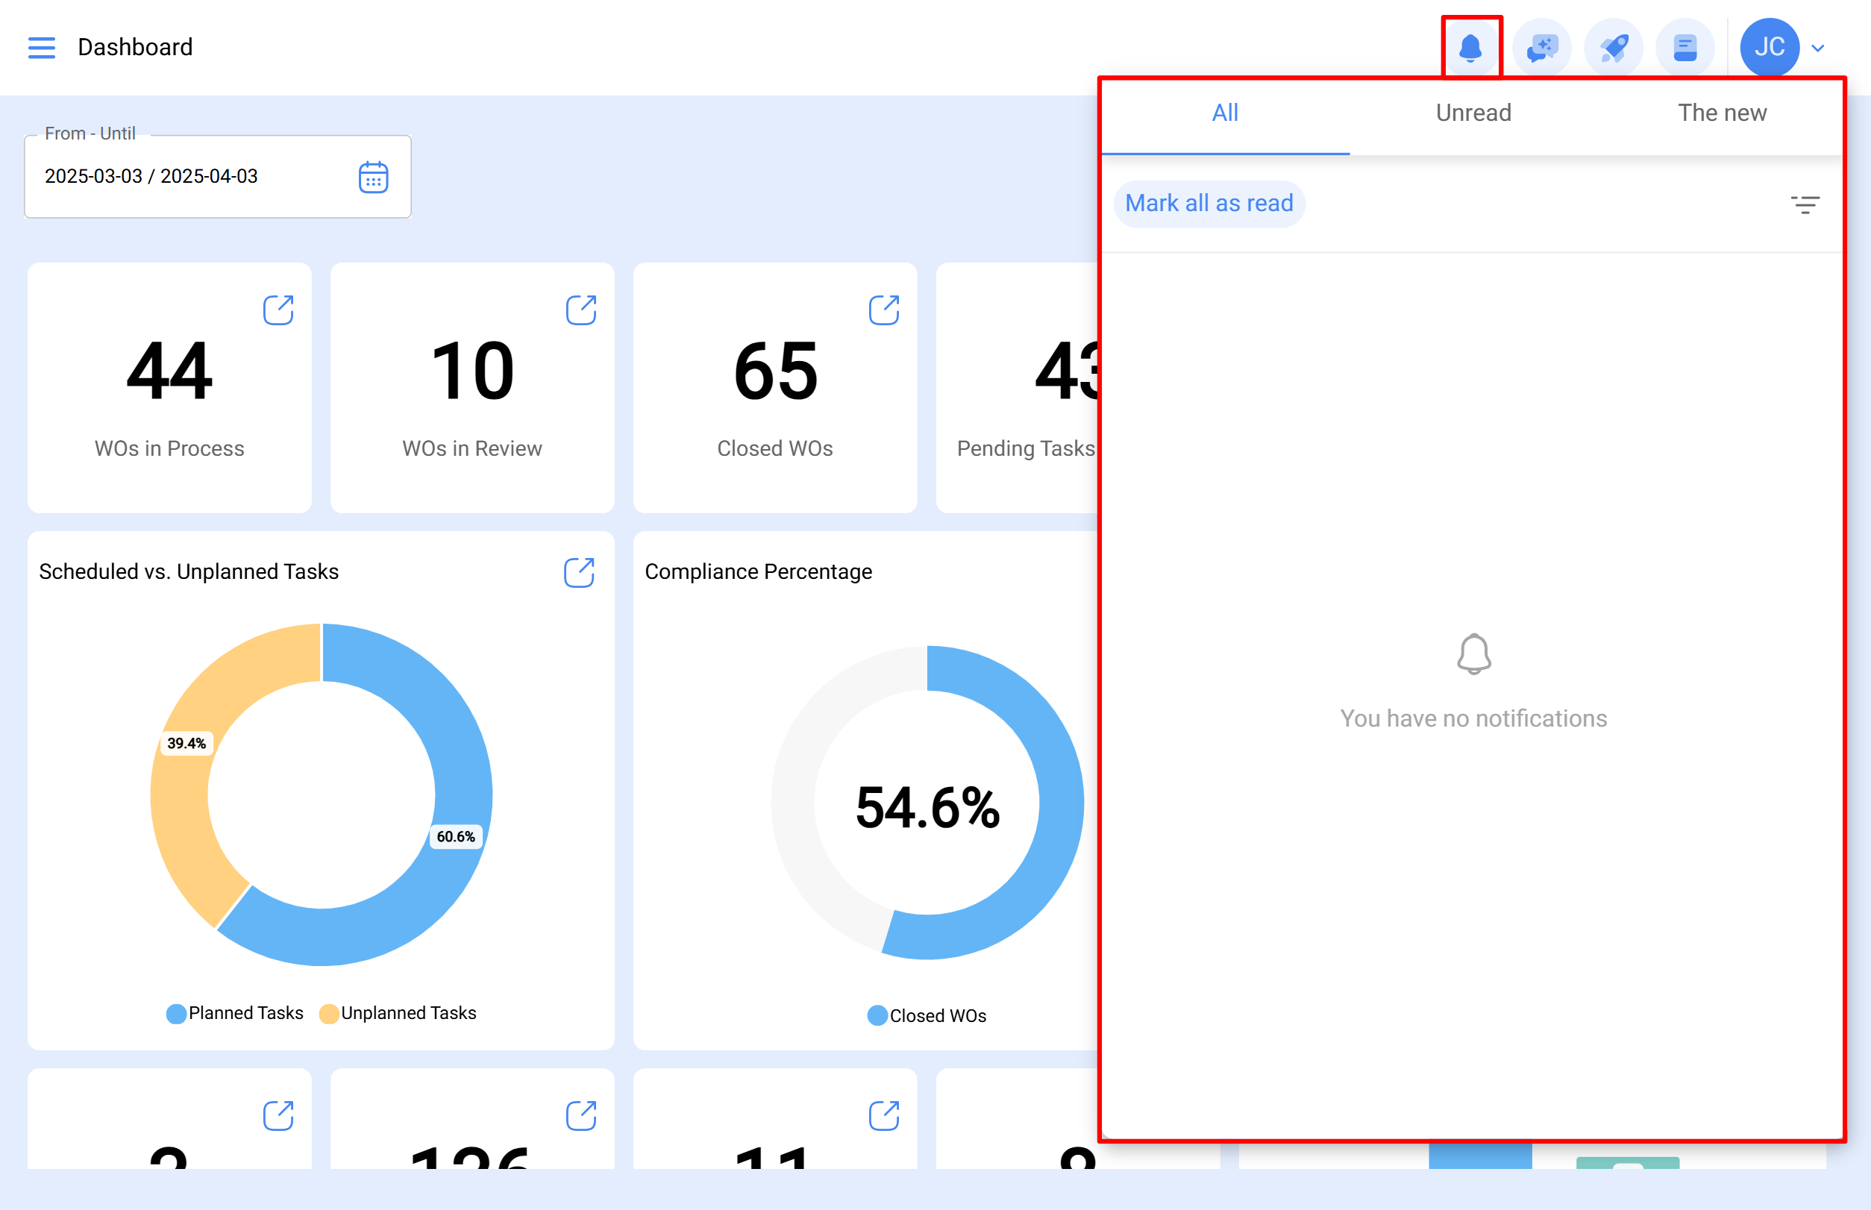Image resolution: width=1871 pixels, height=1210 pixels.
Task: Click the 65 Closed WOs number
Action: (776, 371)
